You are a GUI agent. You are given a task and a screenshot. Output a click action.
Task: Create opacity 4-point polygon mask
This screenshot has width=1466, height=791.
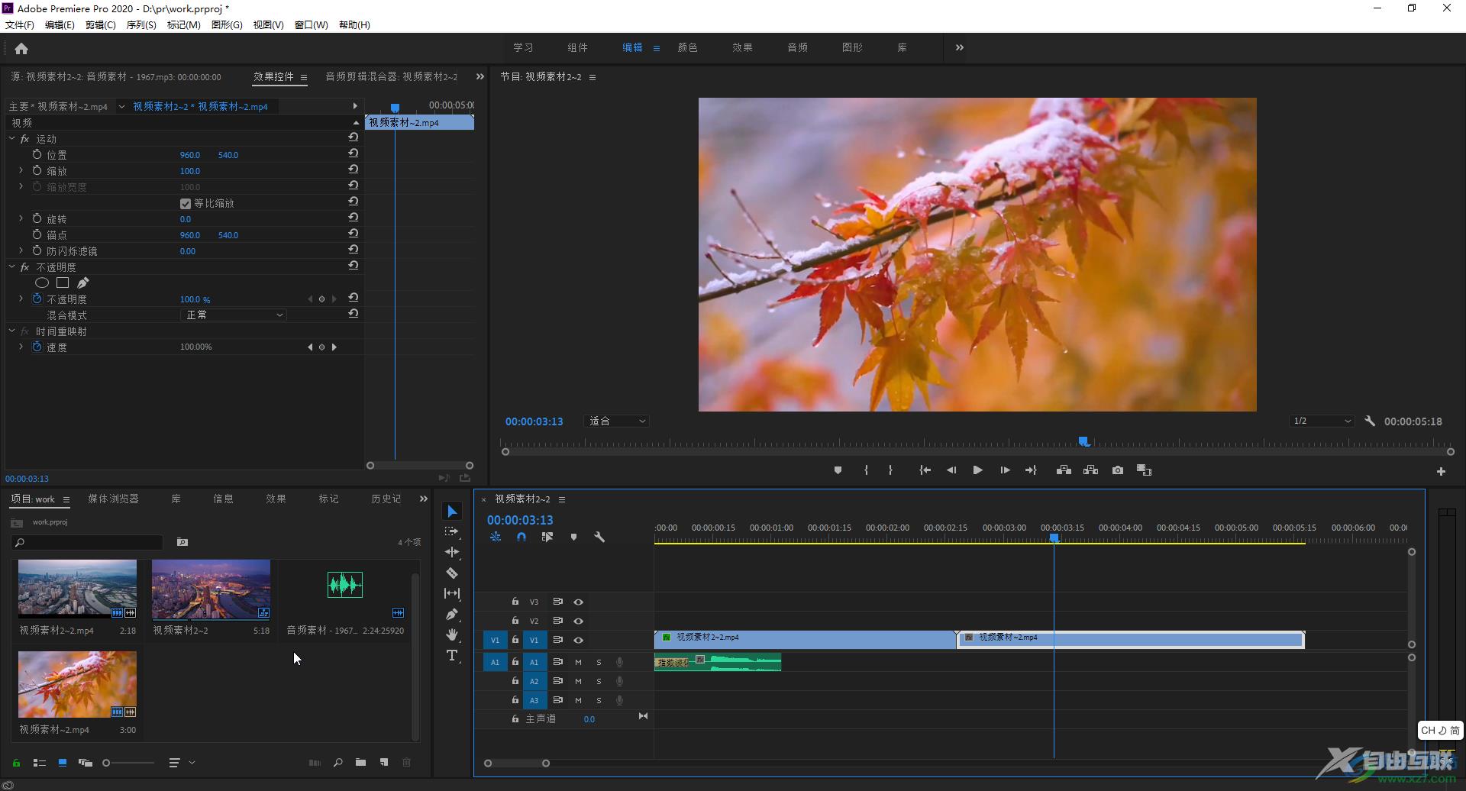point(63,282)
